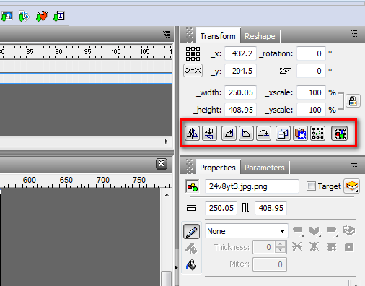The height and width of the screenshot is (286, 365).
Task: Click the Paste Transform clipboard button
Action: [x=300, y=133]
